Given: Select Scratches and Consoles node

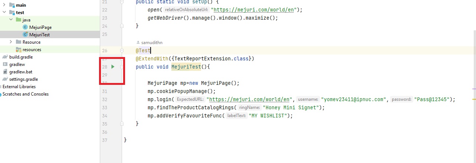Looking at the screenshot, I should [26, 94].
